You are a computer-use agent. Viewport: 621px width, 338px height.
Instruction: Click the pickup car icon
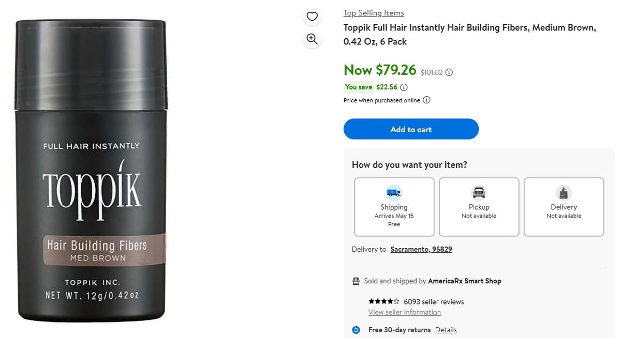click(479, 192)
